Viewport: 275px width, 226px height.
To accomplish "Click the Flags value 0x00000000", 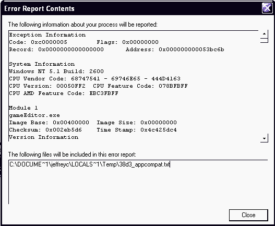I will point(140,42).
